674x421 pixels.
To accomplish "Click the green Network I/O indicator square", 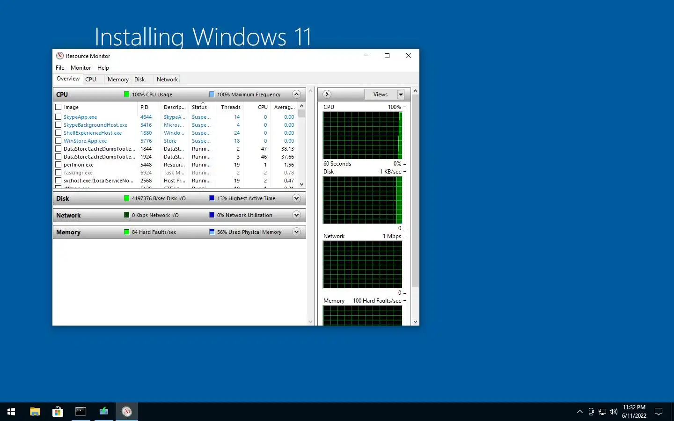I will pos(126,215).
